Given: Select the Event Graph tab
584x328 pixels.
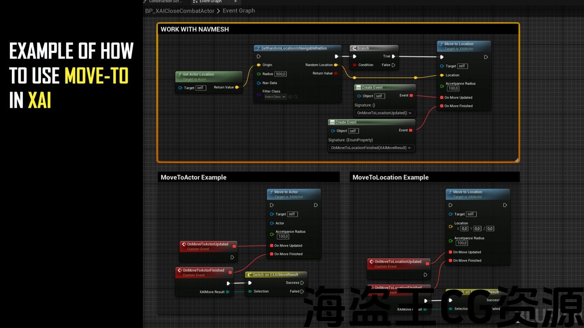Looking at the screenshot, I should point(210,2).
